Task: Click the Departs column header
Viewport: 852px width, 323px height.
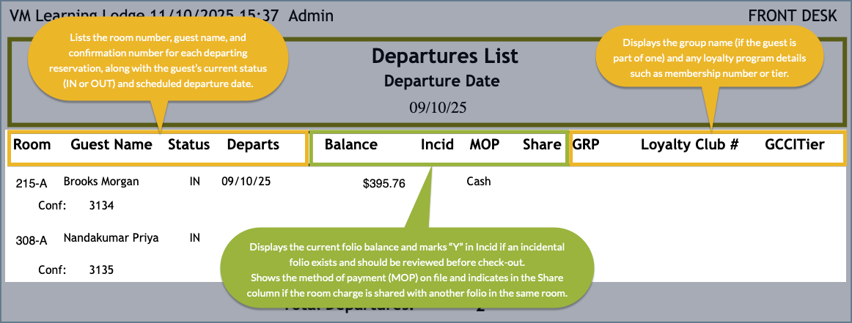Action: pyautogui.click(x=253, y=145)
